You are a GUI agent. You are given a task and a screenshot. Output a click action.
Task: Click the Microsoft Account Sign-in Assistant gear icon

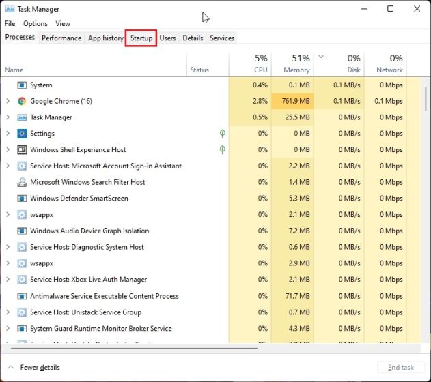[x=22, y=166]
